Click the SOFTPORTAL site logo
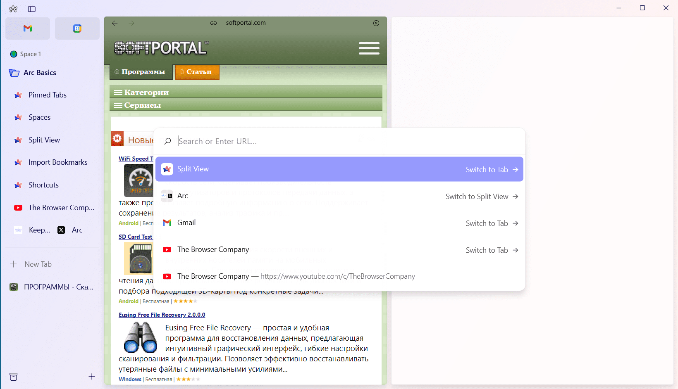678x389 pixels. coord(161,48)
